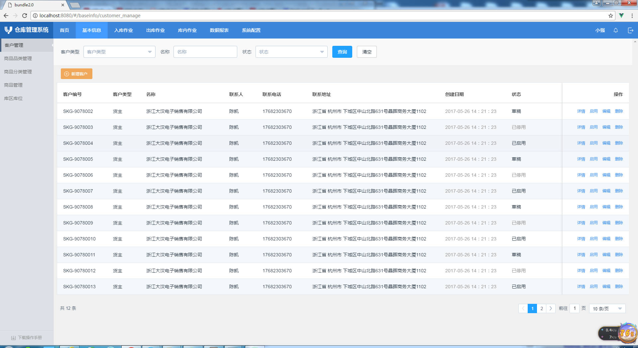
Task: Click 删除 for customer SKG-9078009
Action: tap(619, 223)
